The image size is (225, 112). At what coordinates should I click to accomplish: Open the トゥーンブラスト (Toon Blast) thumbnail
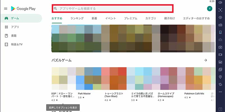[116, 79]
